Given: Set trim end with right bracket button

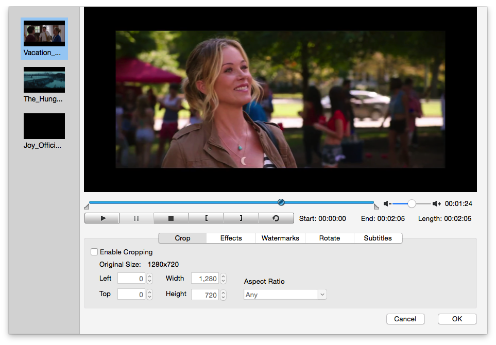Looking at the screenshot, I should click(241, 218).
